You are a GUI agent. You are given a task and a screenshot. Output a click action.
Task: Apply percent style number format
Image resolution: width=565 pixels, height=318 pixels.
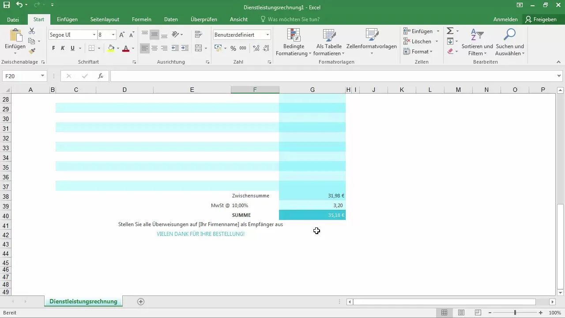[x=233, y=48]
